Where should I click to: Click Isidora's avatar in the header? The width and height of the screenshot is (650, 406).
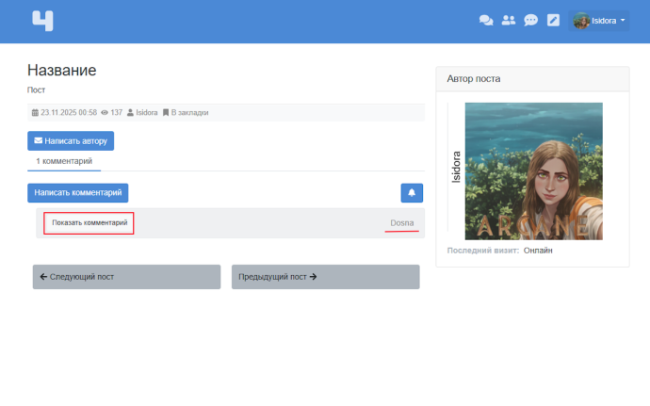(581, 21)
